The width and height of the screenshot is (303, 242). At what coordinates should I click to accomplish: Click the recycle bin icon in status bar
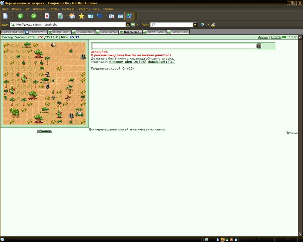coord(206,240)
